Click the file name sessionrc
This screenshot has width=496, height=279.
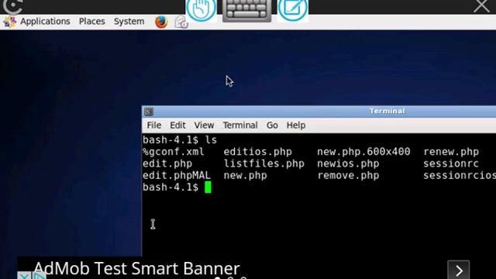pos(451,164)
